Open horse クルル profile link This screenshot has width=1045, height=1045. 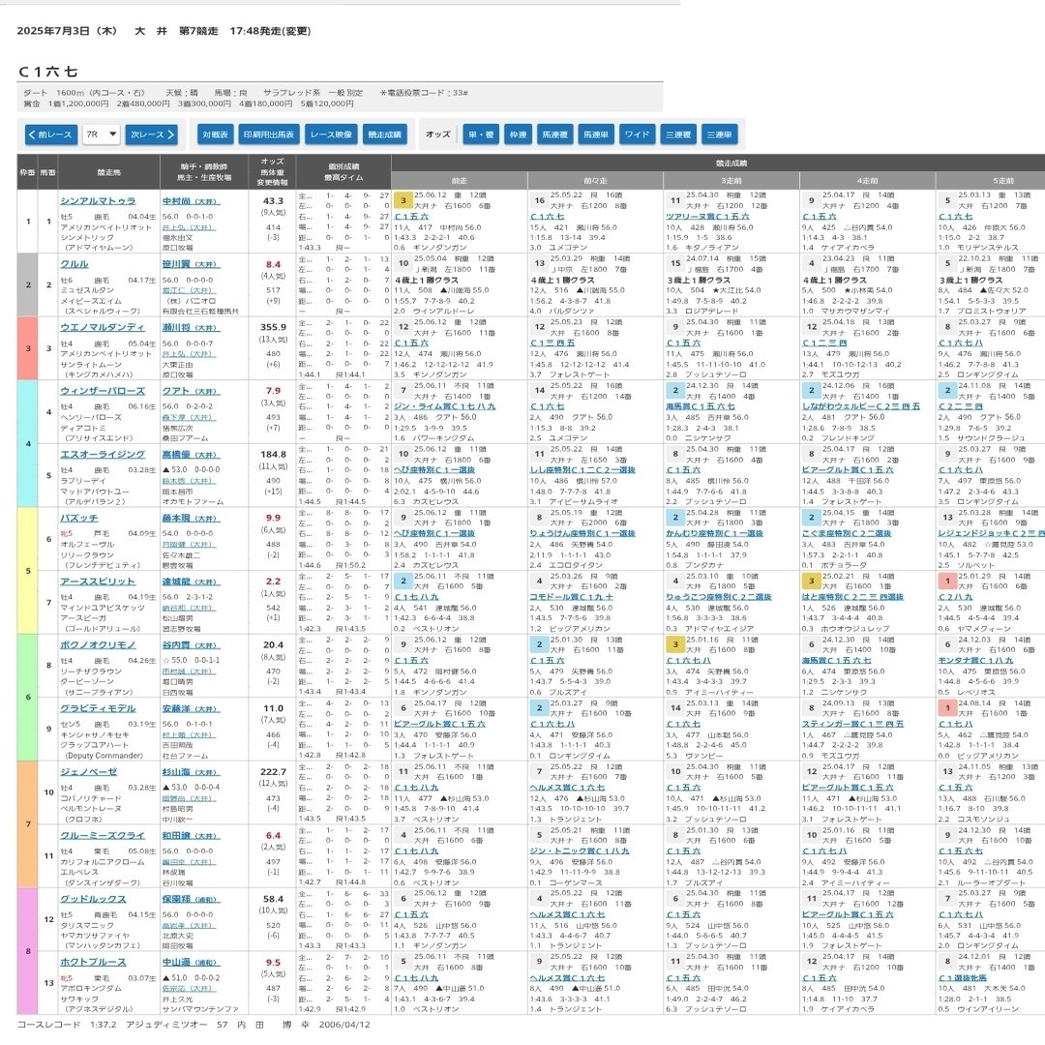pyautogui.click(x=74, y=264)
